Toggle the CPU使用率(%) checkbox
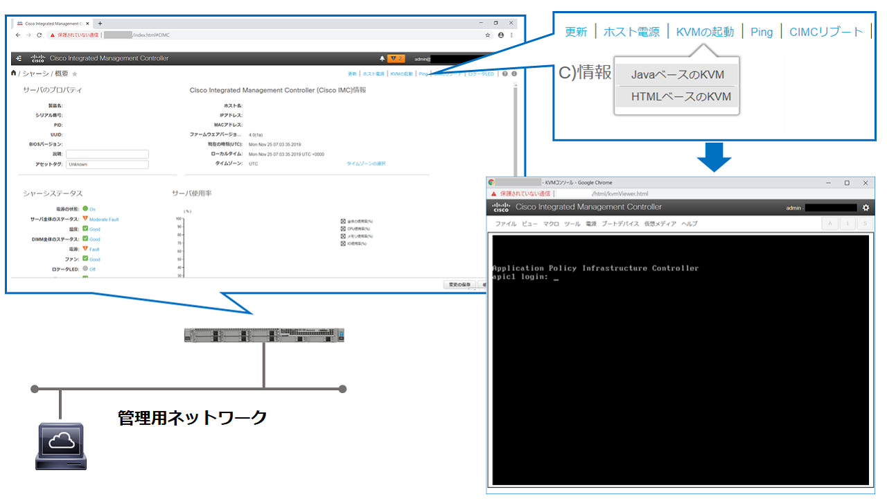Image resolution: width=887 pixels, height=499 pixels. 343,229
